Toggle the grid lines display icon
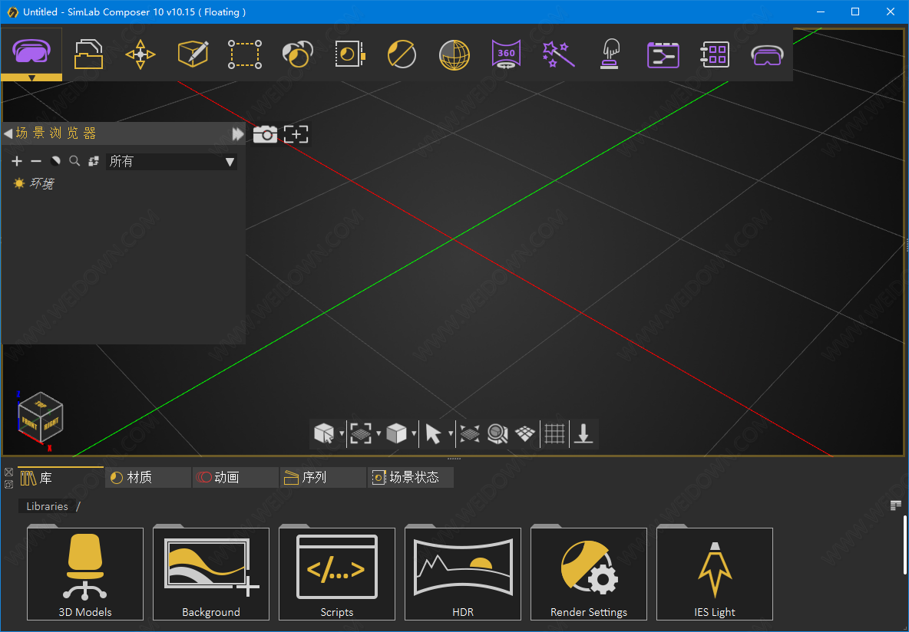Screen dimensions: 909x632 tap(554, 433)
